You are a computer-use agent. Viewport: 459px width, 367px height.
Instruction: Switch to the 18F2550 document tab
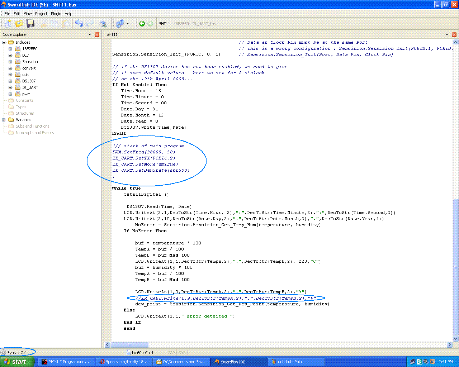pyautogui.click(x=181, y=24)
